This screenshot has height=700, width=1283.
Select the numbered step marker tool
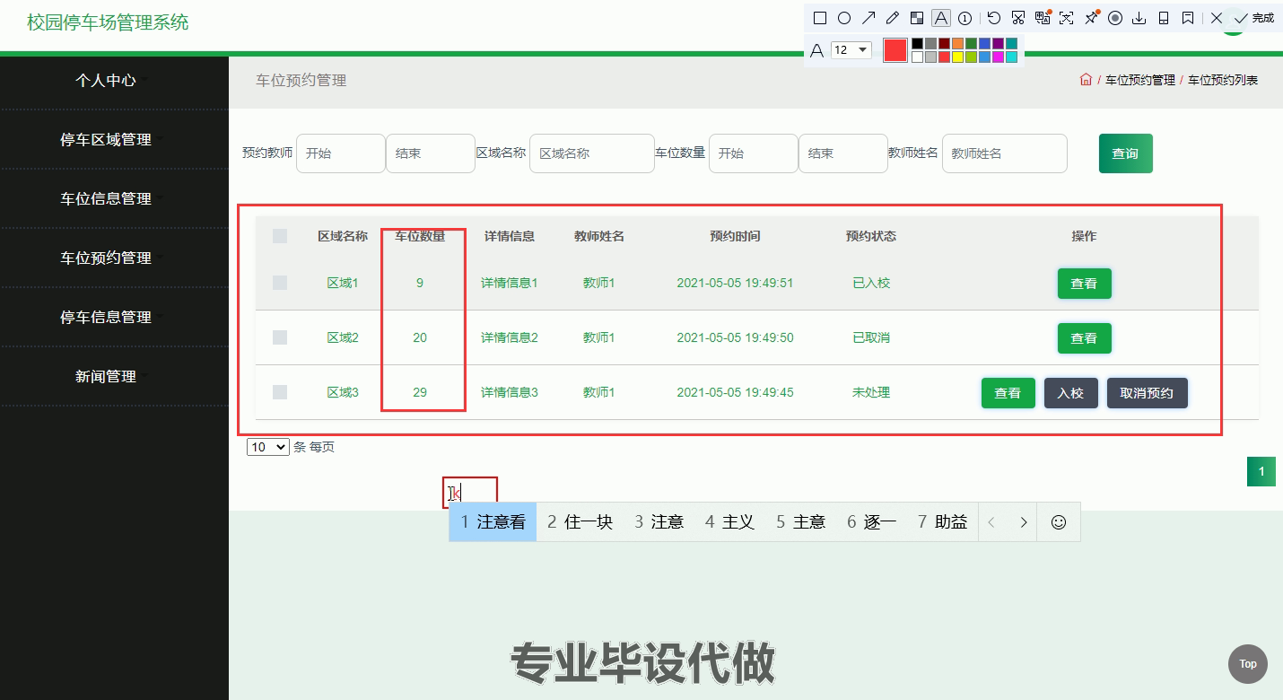[x=965, y=18]
